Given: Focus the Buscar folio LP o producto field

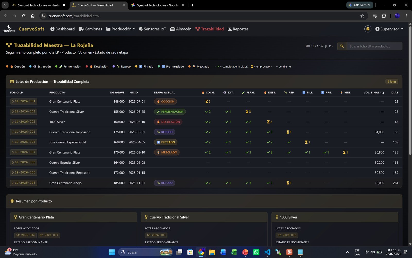Looking at the screenshot, I should [x=374, y=46].
